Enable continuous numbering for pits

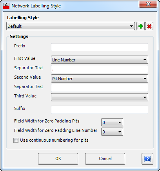[16, 140]
